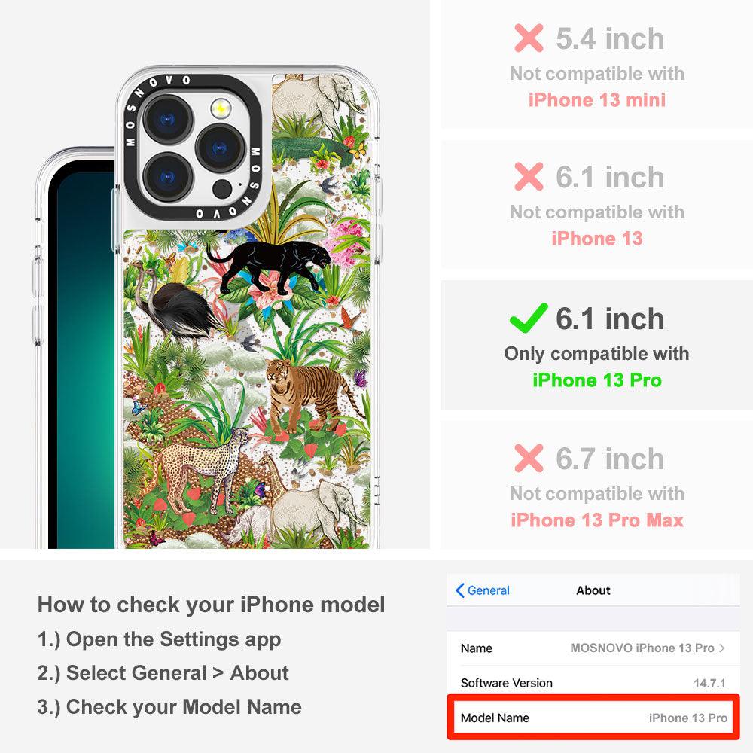
Task: Tap the back chevron next to General
Action: tap(459, 590)
